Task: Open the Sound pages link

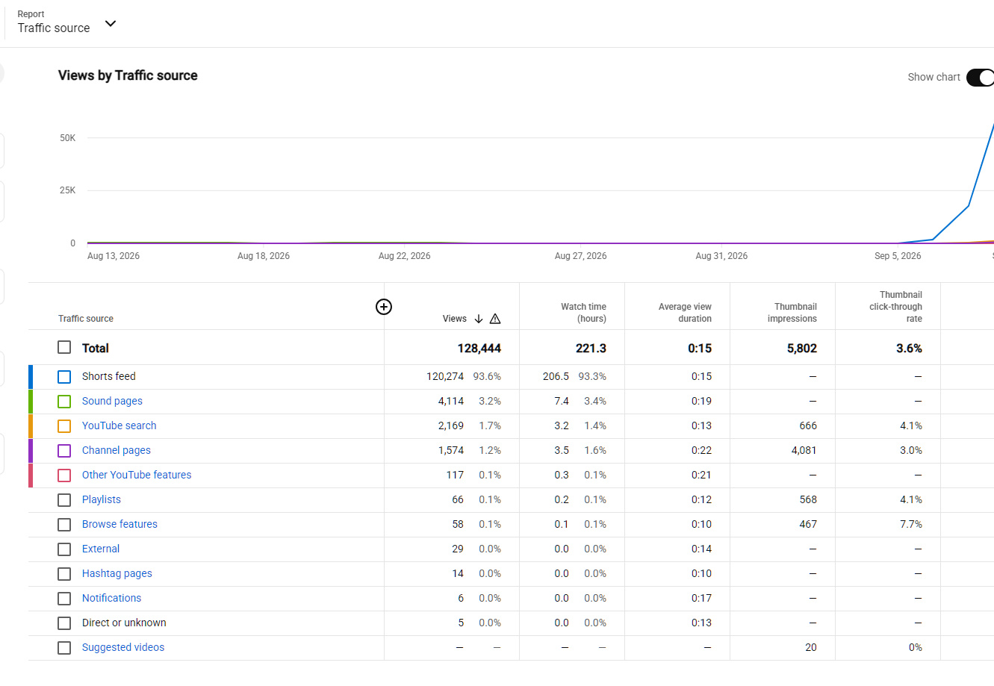Action: click(112, 401)
